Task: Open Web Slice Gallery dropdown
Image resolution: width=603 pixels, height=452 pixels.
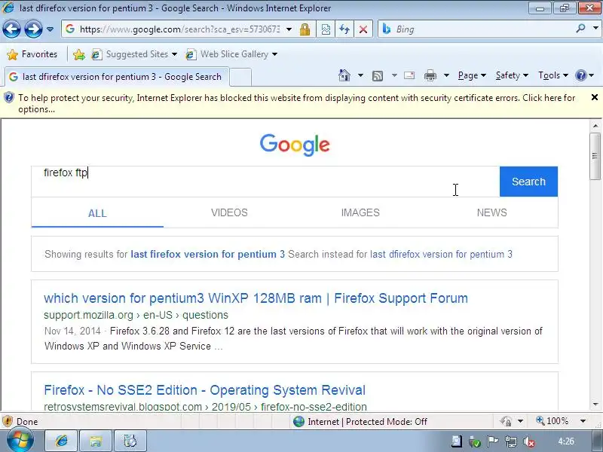Action: pos(231,54)
